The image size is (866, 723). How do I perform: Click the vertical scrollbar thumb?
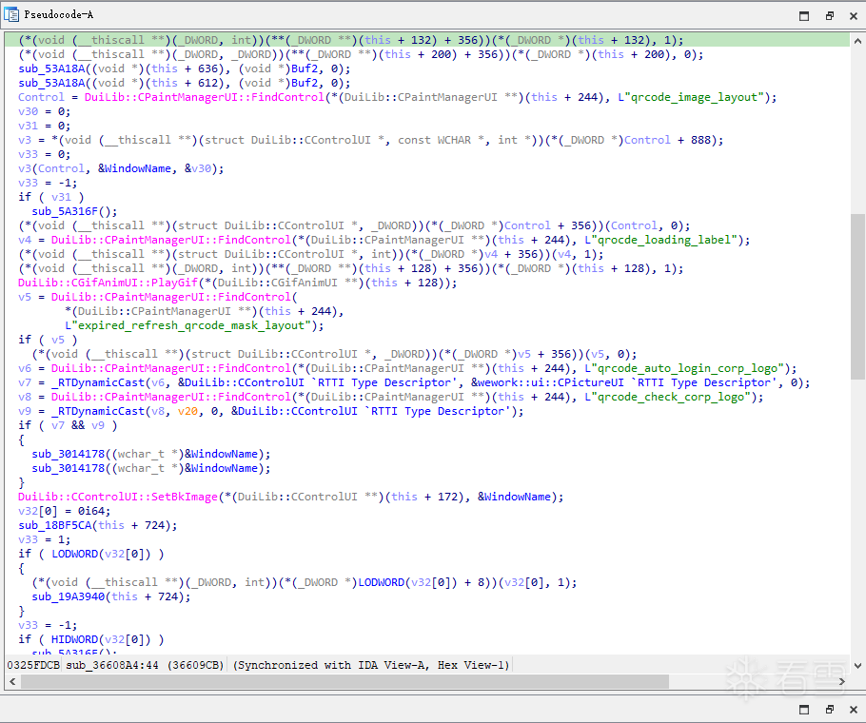click(x=857, y=297)
